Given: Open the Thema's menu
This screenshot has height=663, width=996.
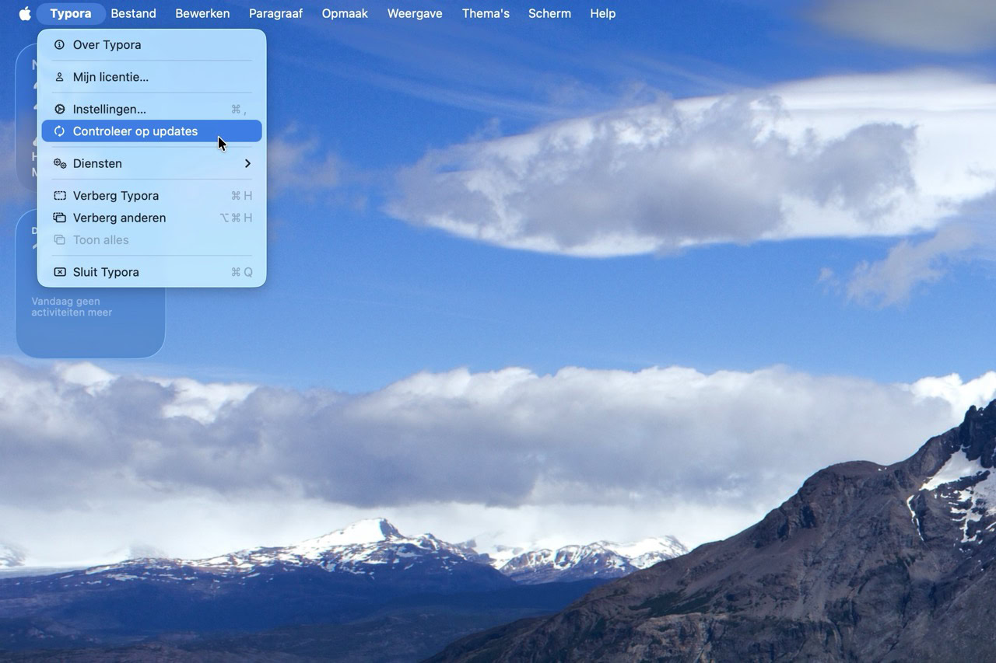Looking at the screenshot, I should (x=486, y=13).
